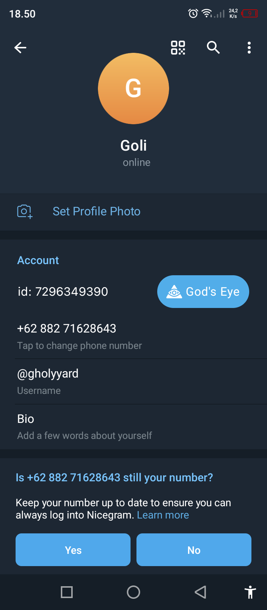This screenshot has width=267, height=610.
Task: Tap the orange G profile avatar
Action: pyautogui.click(x=133, y=89)
